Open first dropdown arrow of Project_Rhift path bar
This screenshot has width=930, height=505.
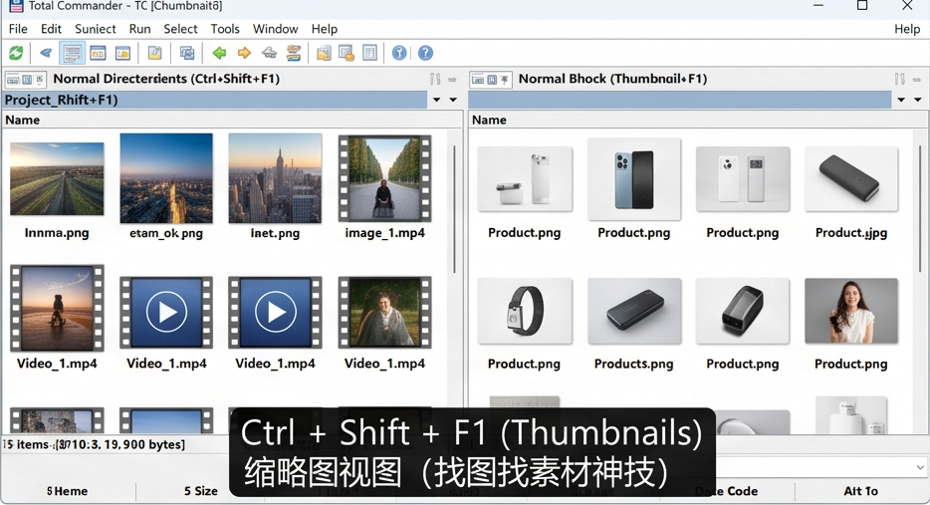point(436,100)
